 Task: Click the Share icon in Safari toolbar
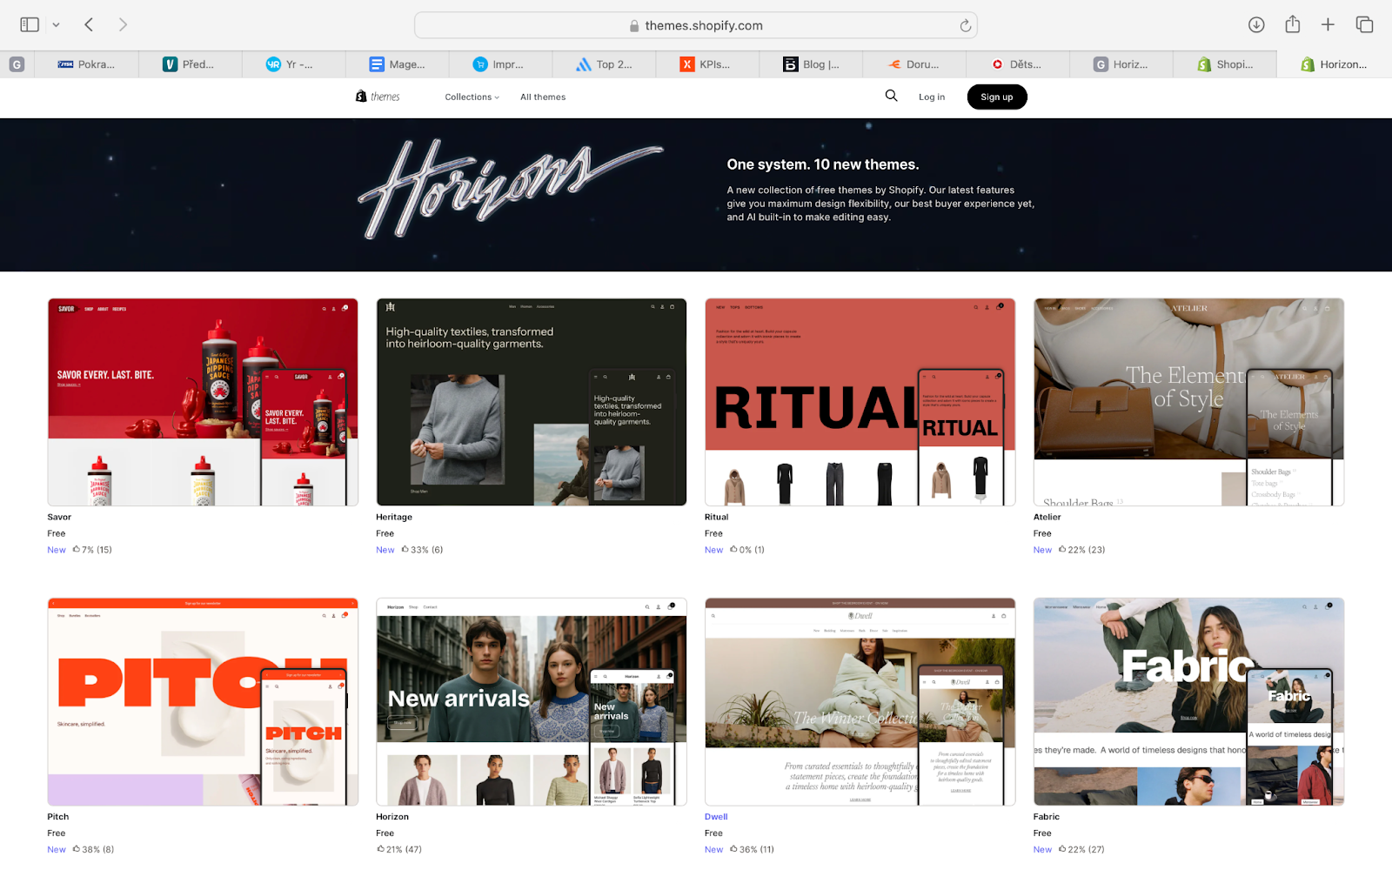point(1293,24)
